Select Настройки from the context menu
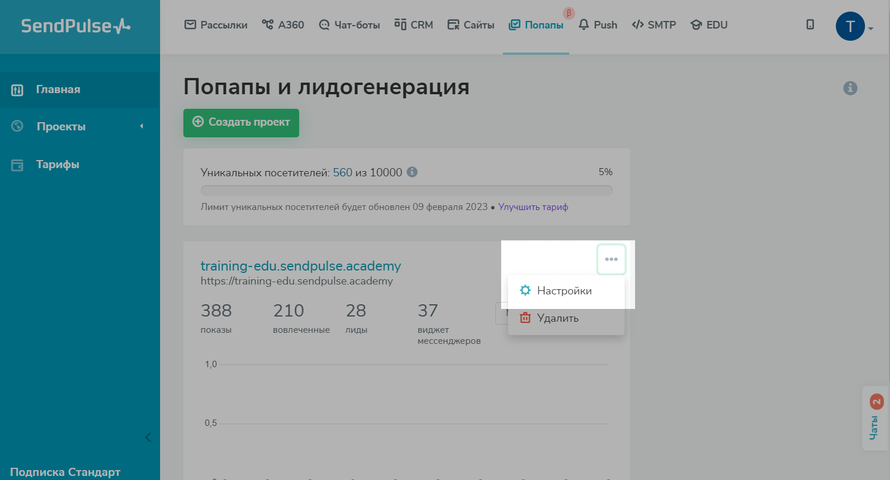 (x=564, y=291)
